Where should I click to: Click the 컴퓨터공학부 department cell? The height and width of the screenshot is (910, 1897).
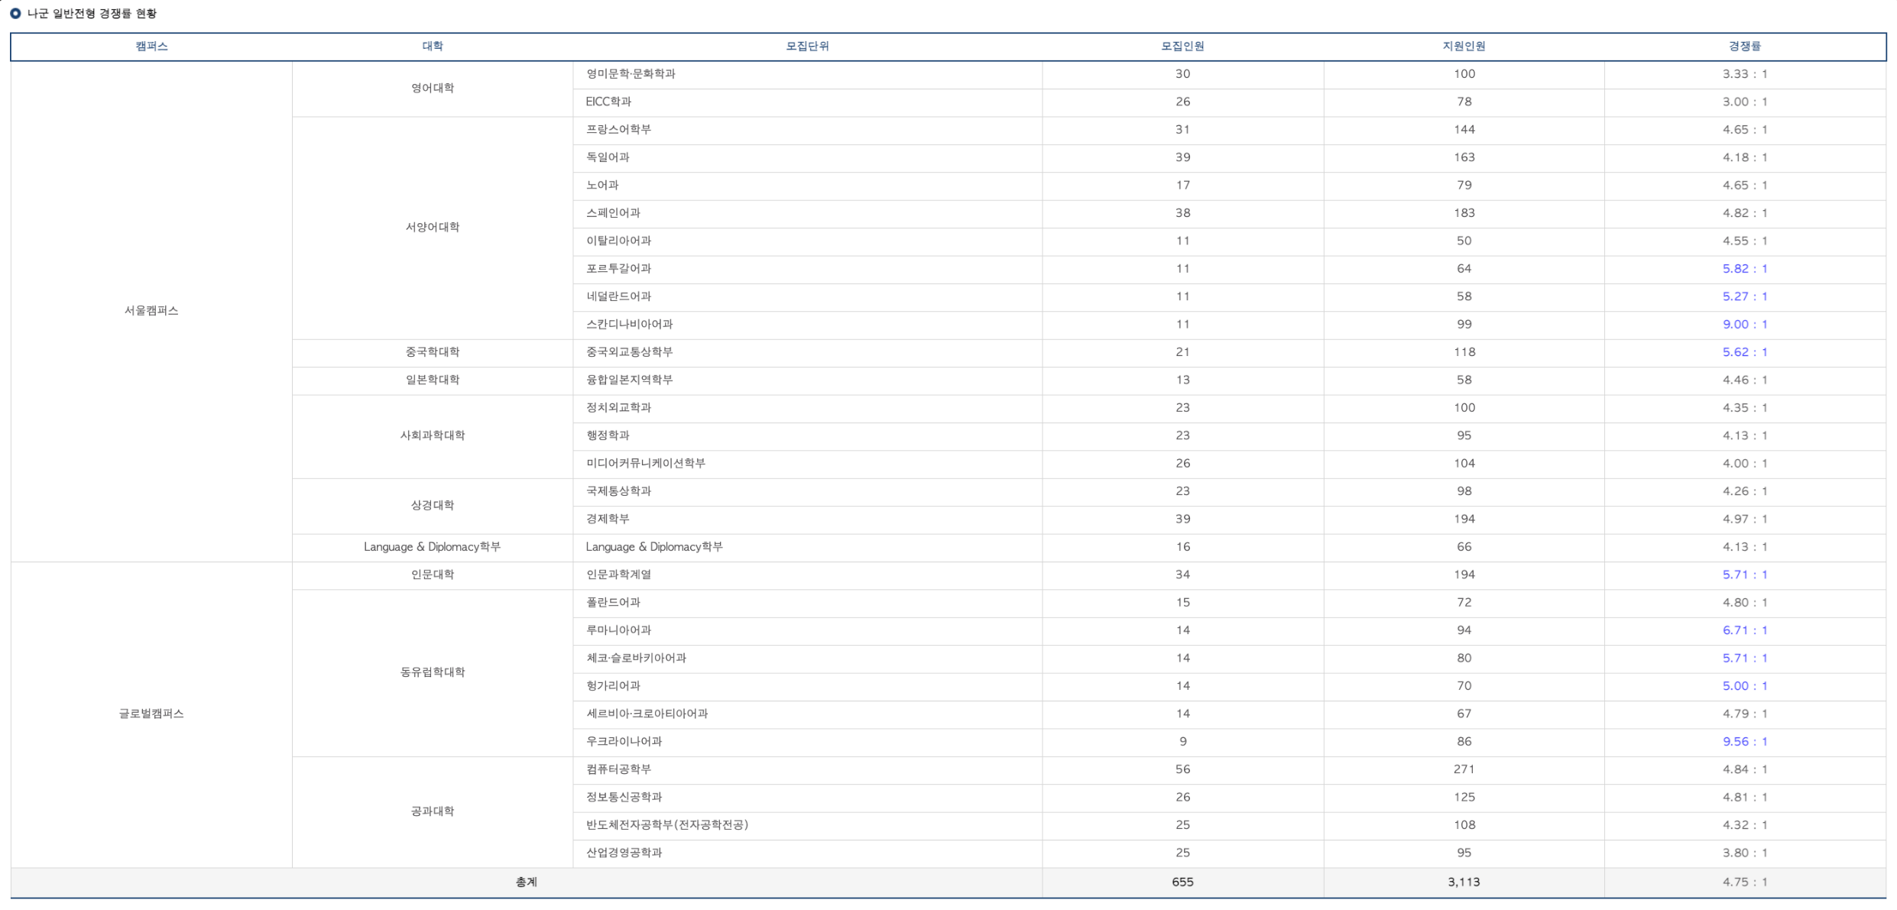tap(619, 769)
